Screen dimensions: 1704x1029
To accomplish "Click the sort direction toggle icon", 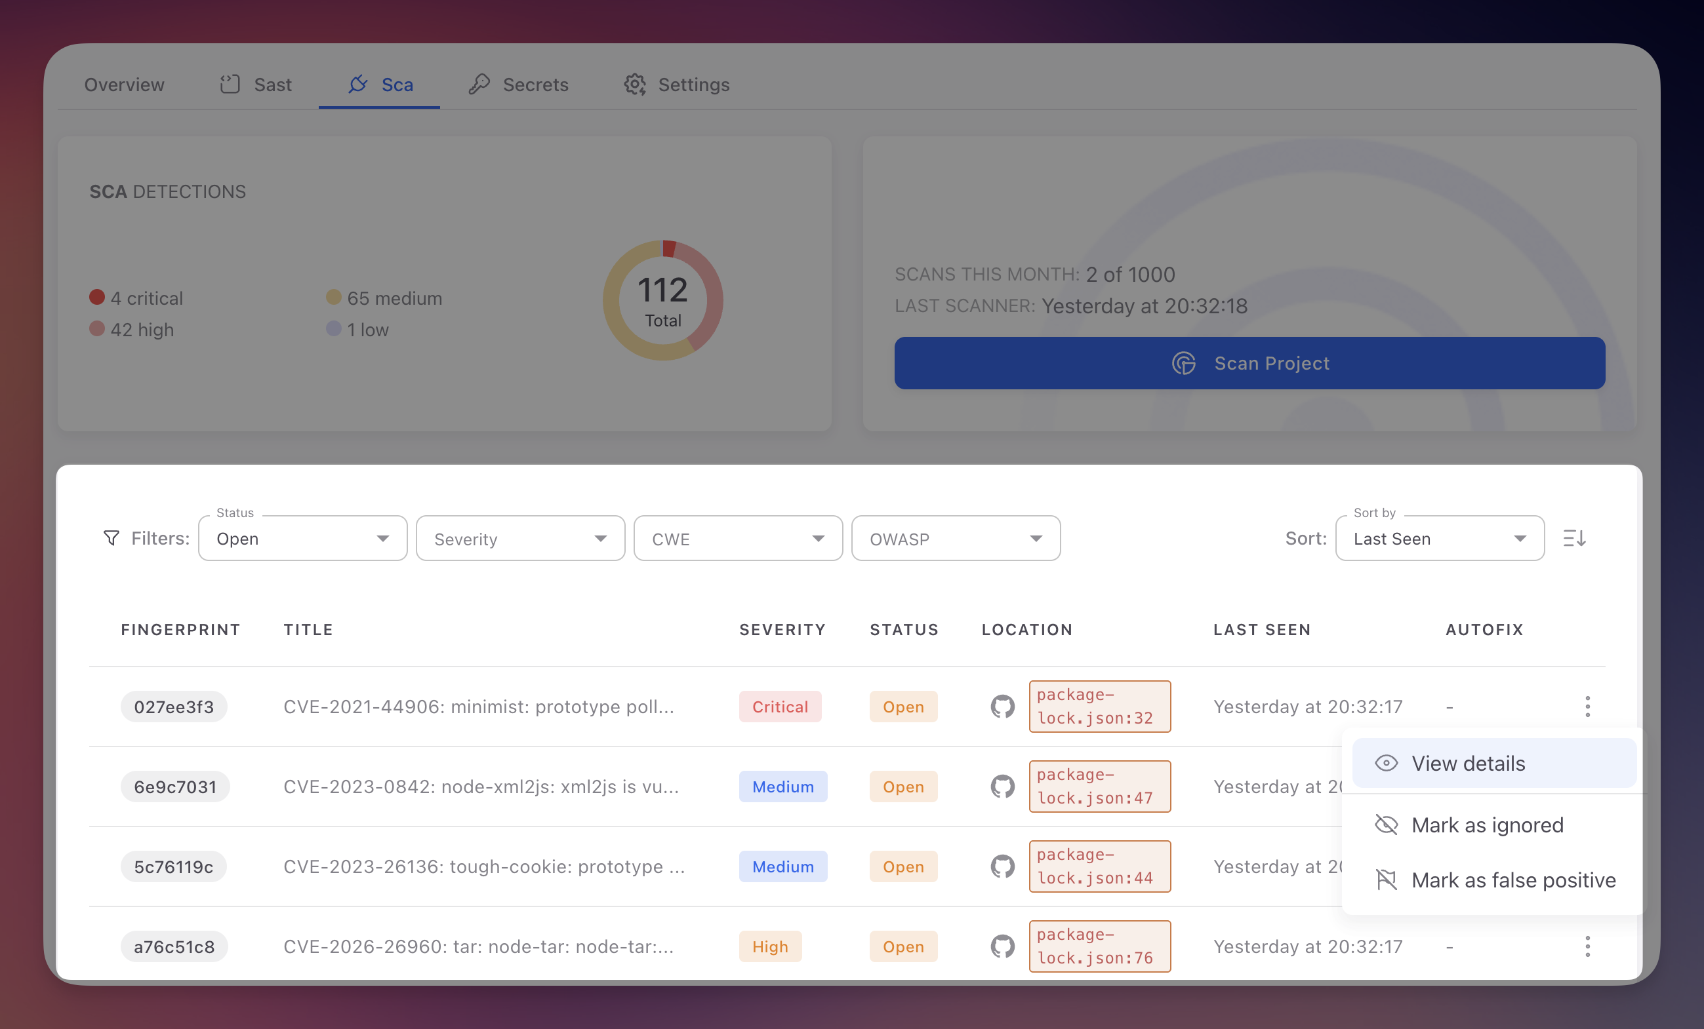I will pyautogui.click(x=1574, y=537).
